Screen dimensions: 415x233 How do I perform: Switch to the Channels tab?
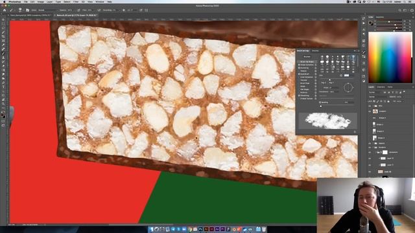pos(381,87)
